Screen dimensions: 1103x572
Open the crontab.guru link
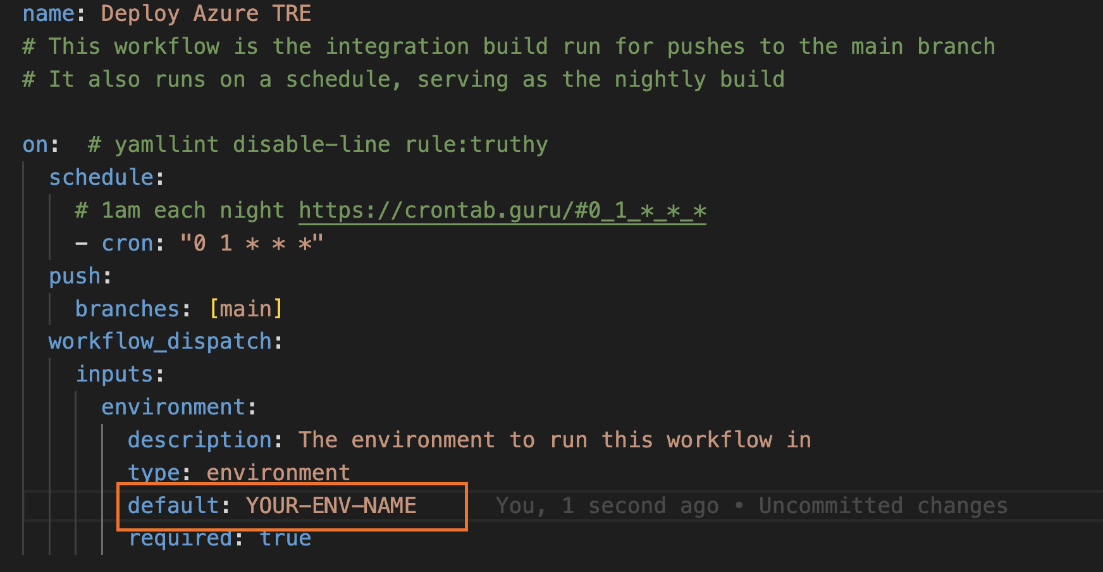(x=502, y=210)
